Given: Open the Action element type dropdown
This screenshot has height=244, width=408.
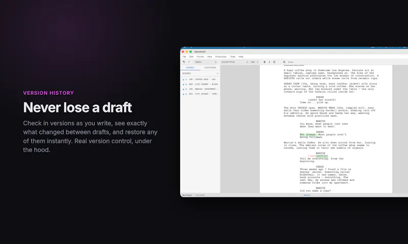Looking at the screenshot, I should tap(206, 62).
